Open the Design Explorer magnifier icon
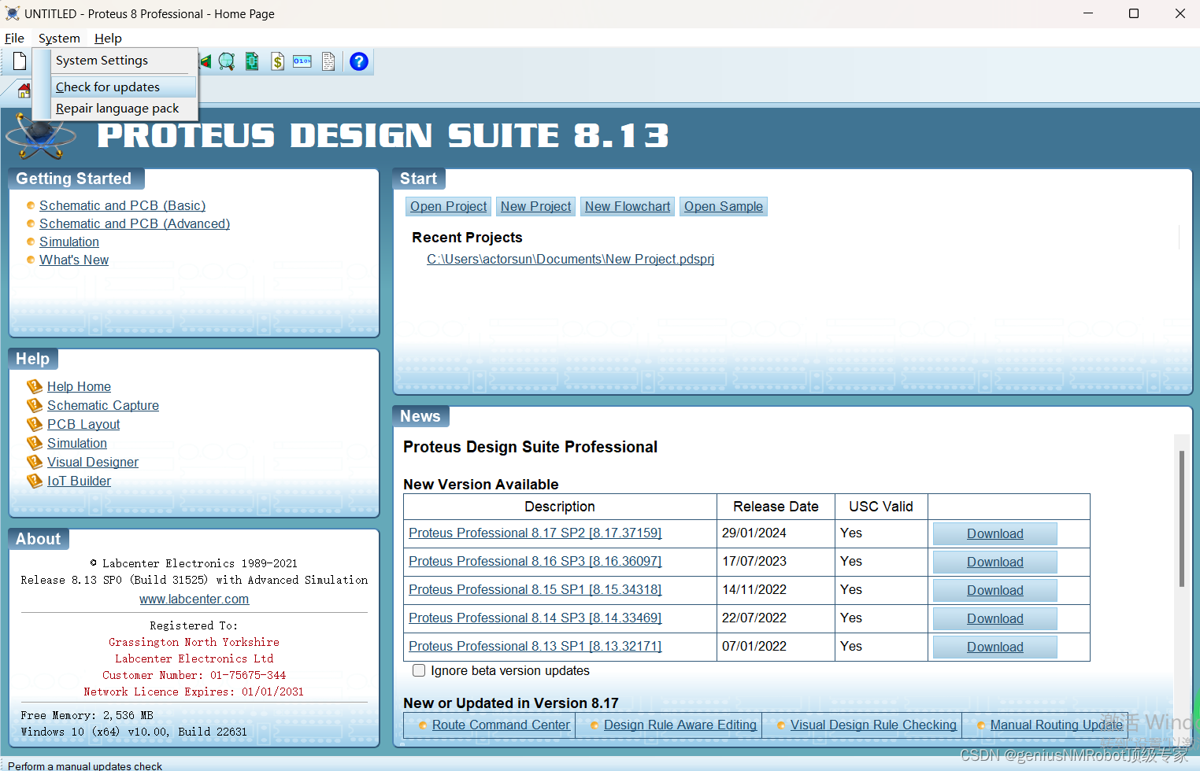Viewport: 1200px width, 771px height. point(227,61)
